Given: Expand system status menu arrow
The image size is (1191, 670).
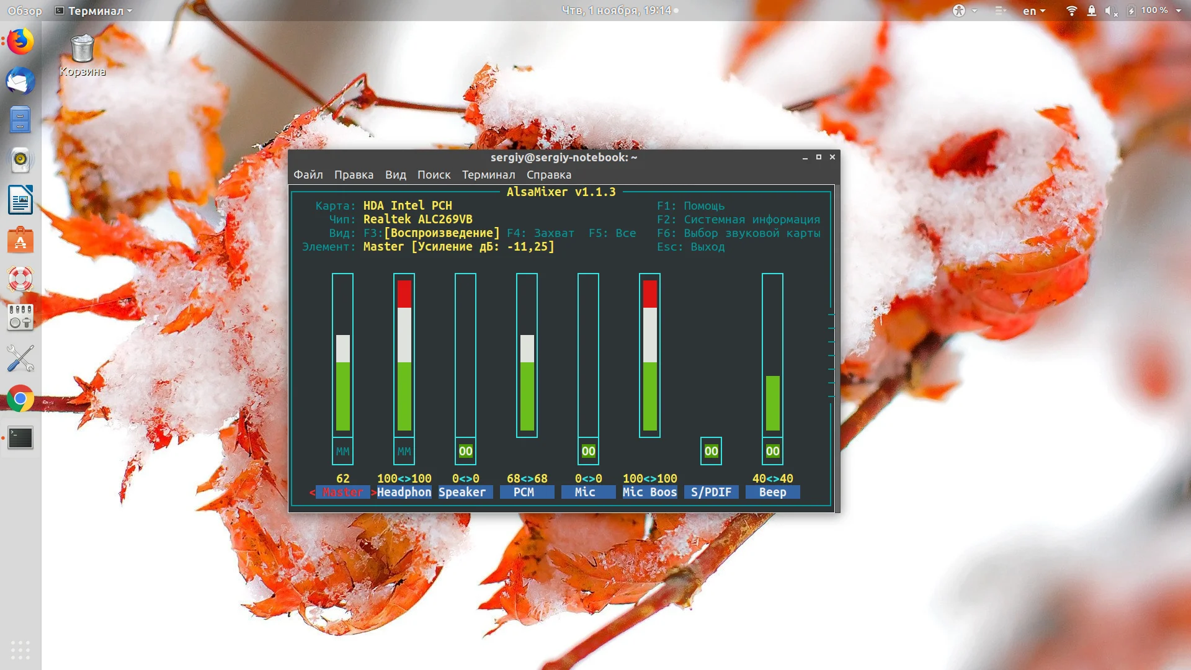Looking at the screenshot, I should [1179, 11].
